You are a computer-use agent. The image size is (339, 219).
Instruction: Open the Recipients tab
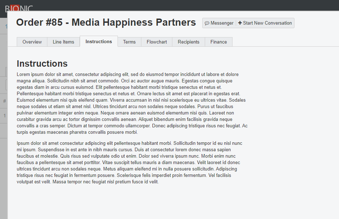tap(188, 42)
